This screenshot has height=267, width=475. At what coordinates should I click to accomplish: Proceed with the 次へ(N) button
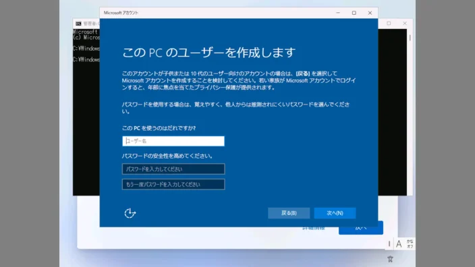[335, 213]
